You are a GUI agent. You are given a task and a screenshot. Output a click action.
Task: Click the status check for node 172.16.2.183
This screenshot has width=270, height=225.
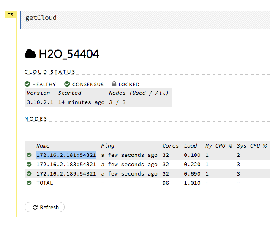[x=29, y=165]
